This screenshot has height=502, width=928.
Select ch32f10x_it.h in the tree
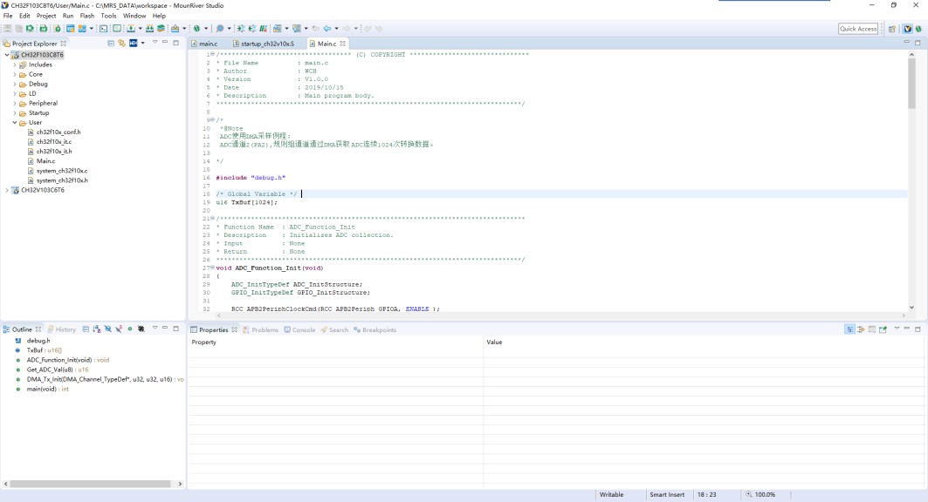[x=54, y=152]
